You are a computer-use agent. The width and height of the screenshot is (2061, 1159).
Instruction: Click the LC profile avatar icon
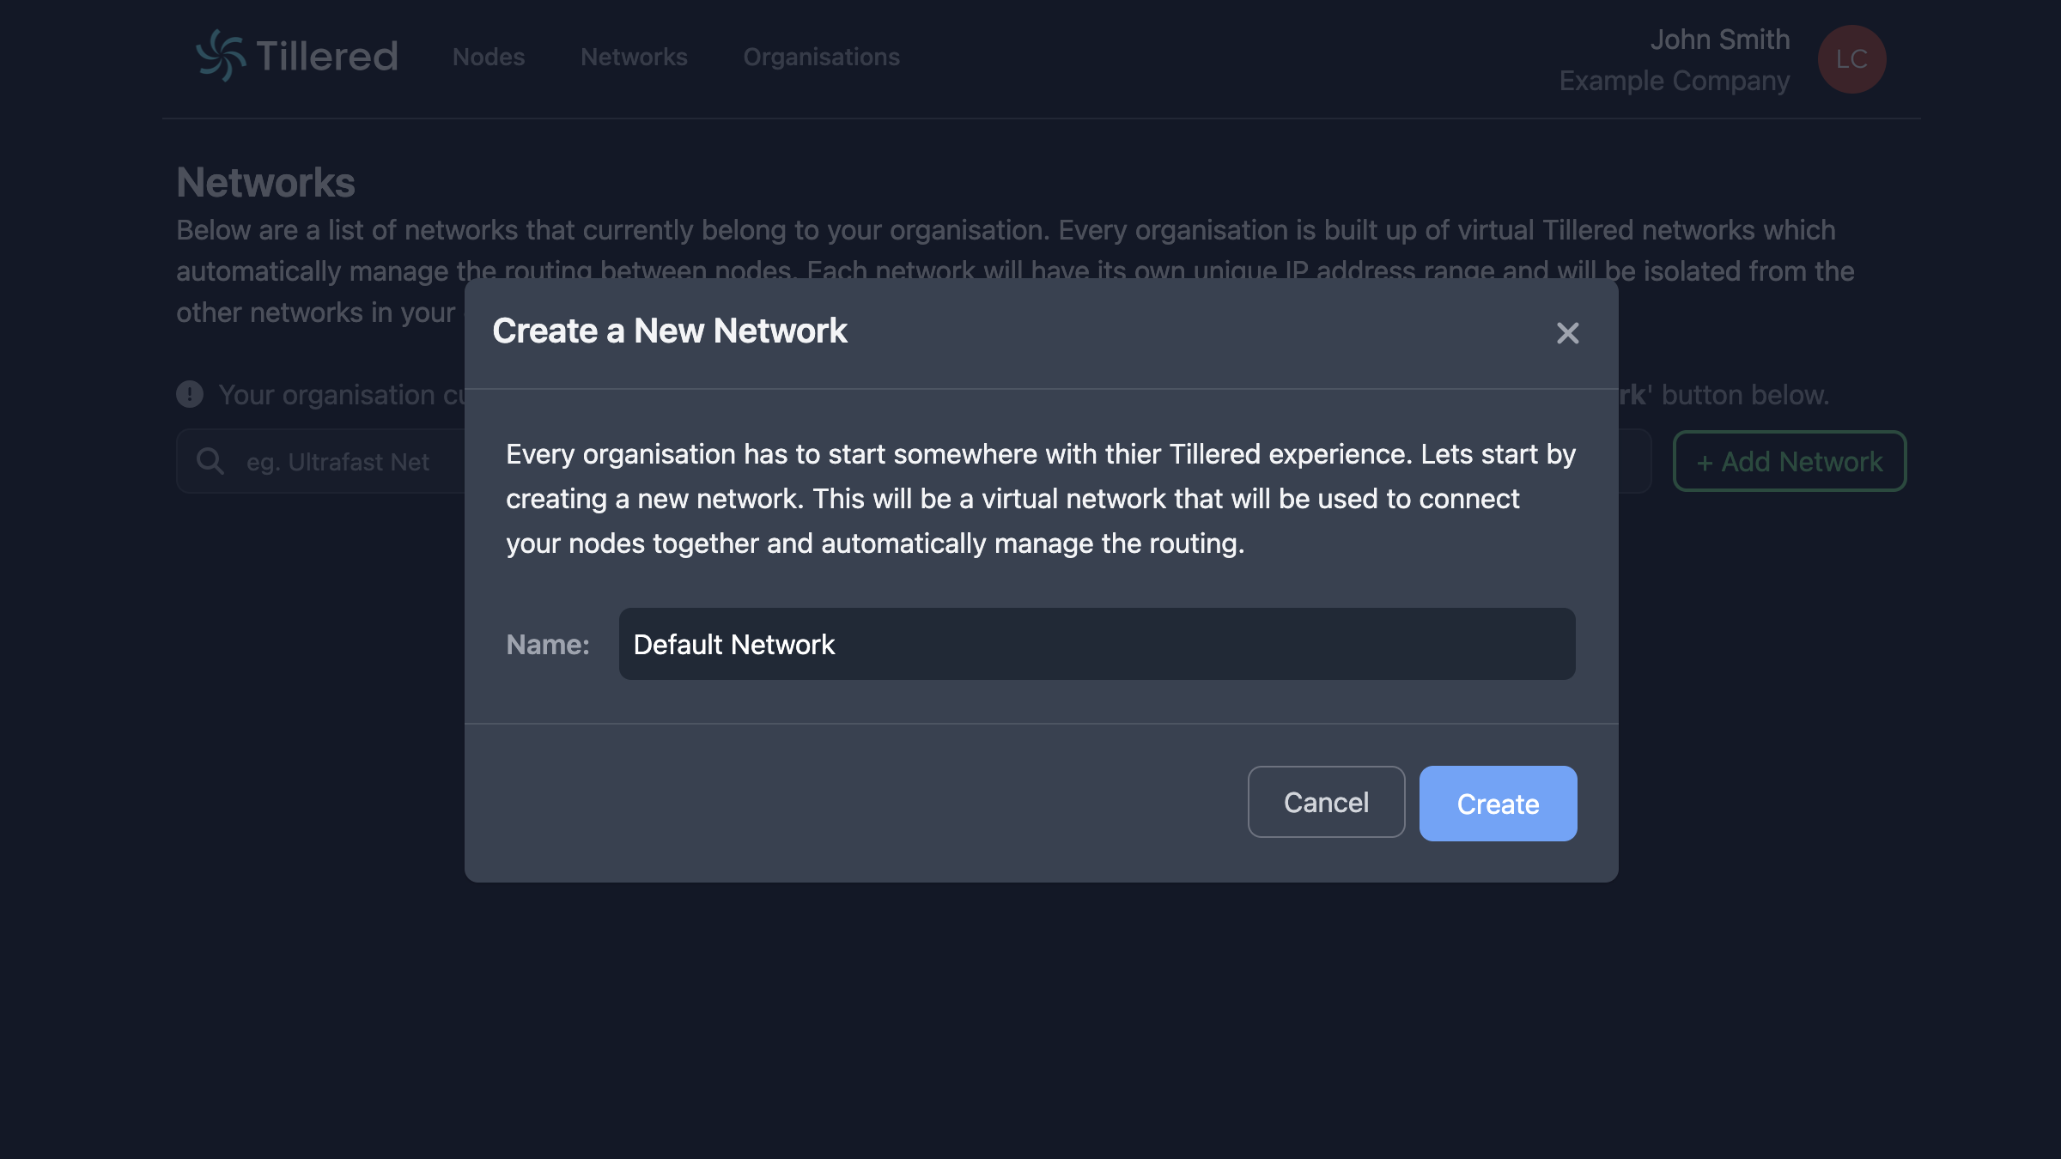point(1851,59)
